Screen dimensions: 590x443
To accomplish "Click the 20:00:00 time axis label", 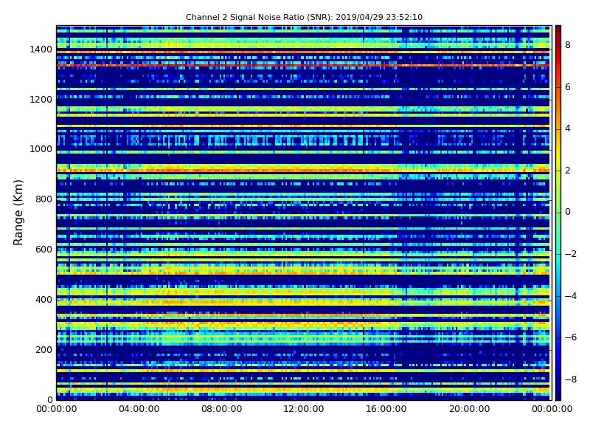I will 469,409.
